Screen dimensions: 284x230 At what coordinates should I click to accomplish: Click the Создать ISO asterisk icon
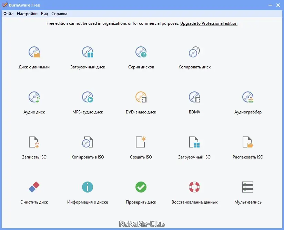(x=141, y=142)
